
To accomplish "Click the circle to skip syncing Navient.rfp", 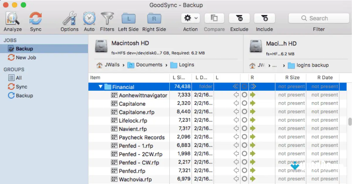I will pos(244,129).
